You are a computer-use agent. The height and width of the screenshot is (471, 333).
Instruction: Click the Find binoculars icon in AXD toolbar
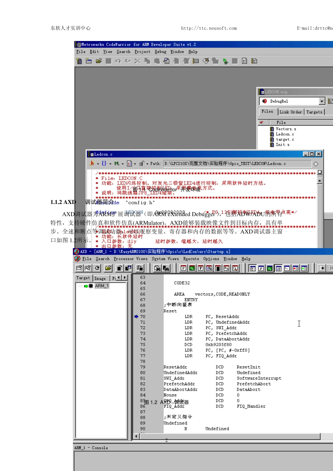point(157,268)
